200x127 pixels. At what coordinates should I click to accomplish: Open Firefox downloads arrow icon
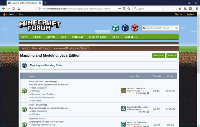180,8
